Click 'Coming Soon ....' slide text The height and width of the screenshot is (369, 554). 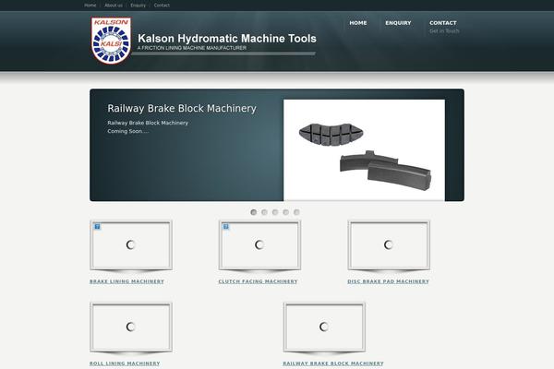pos(128,131)
